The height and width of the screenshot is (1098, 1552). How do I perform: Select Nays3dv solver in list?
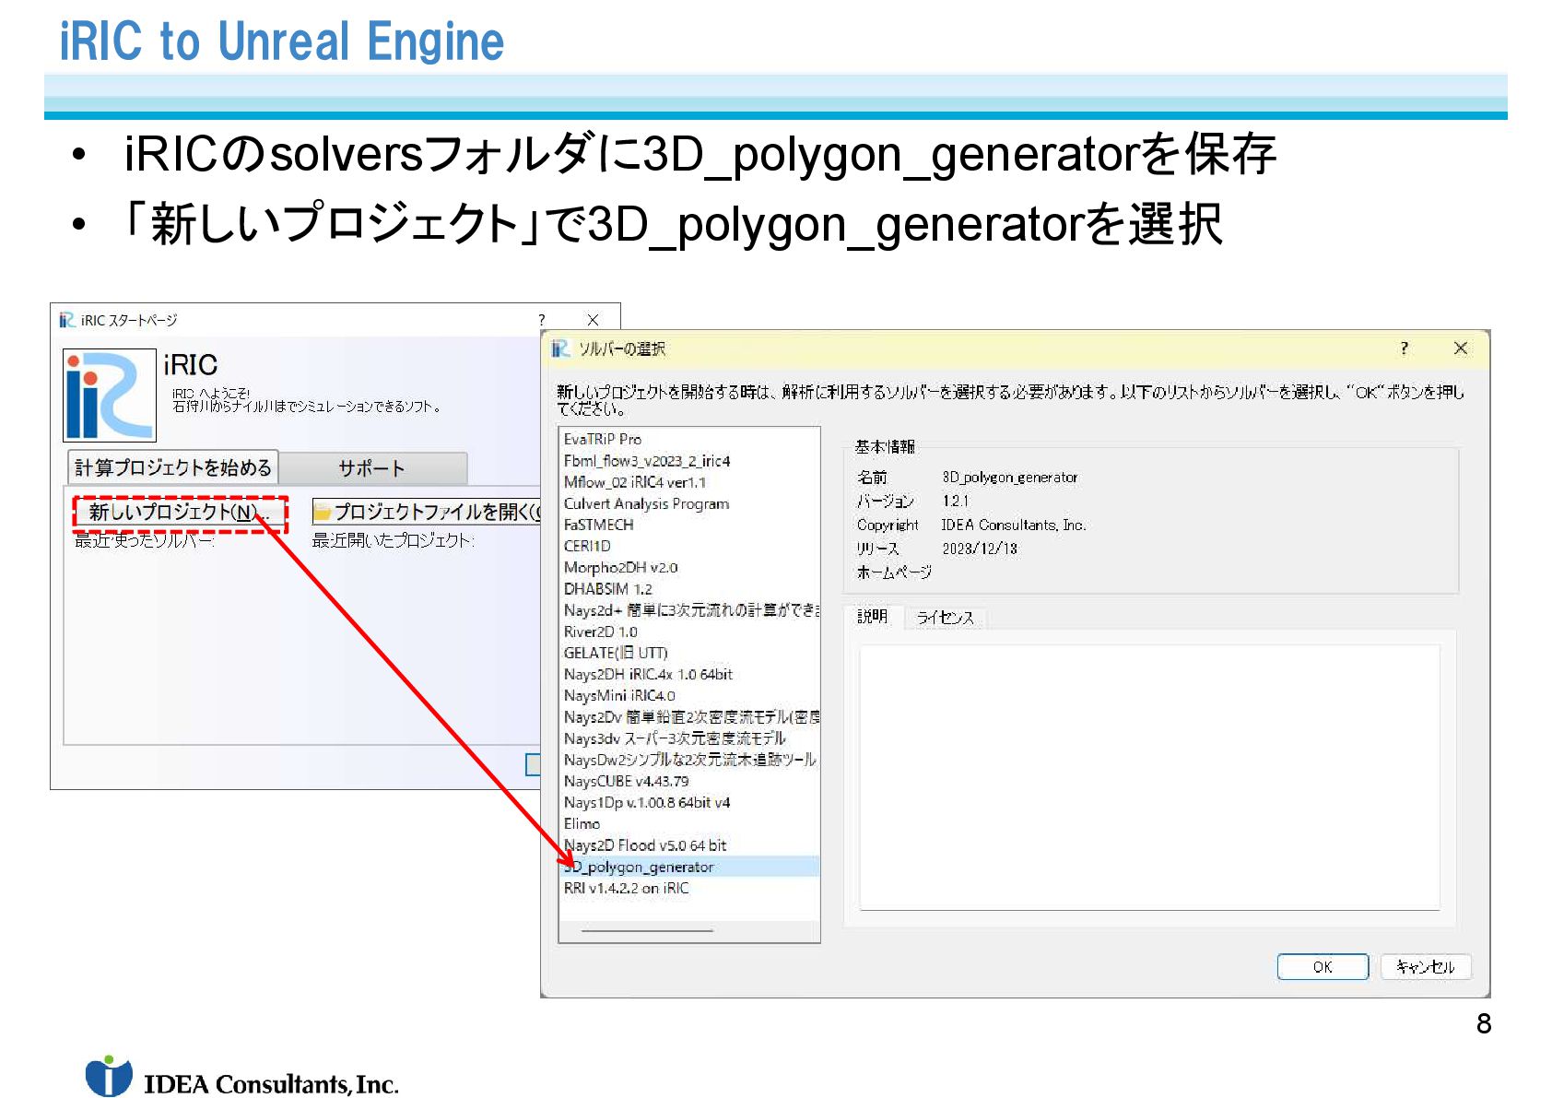click(x=689, y=738)
